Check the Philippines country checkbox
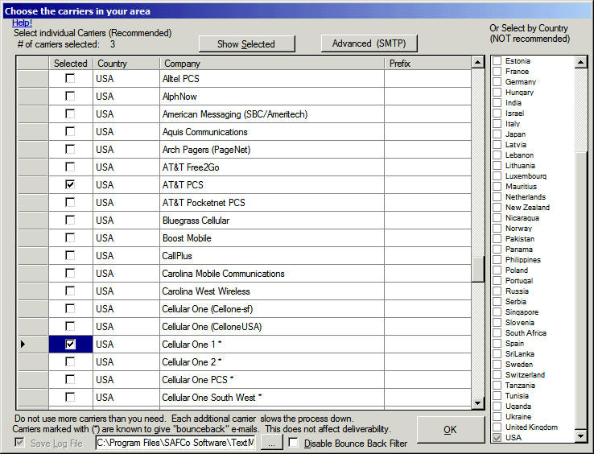This screenshot has height=454, width=594. [x=497, y=259]
